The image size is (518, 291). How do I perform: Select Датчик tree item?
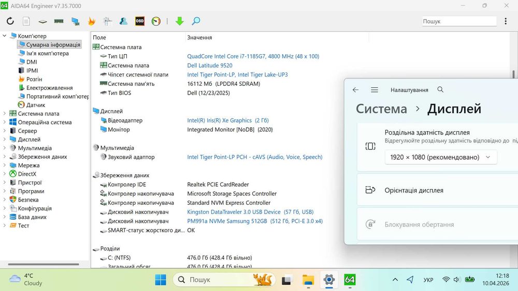click(x=36, y=105)
